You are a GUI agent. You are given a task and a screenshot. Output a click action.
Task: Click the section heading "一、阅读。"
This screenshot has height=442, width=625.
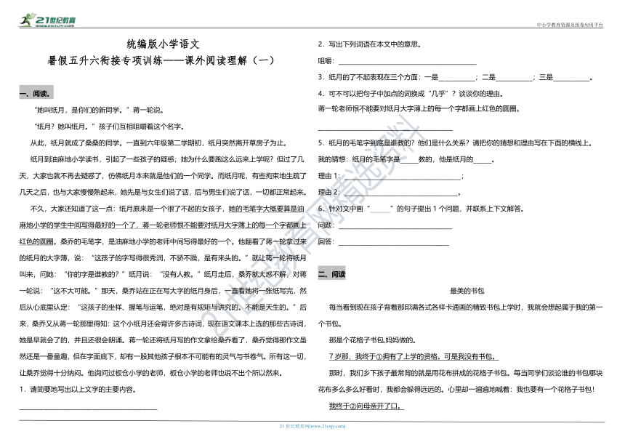(36, 94)
